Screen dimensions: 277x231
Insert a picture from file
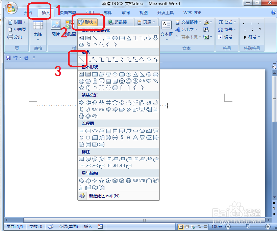56,28
